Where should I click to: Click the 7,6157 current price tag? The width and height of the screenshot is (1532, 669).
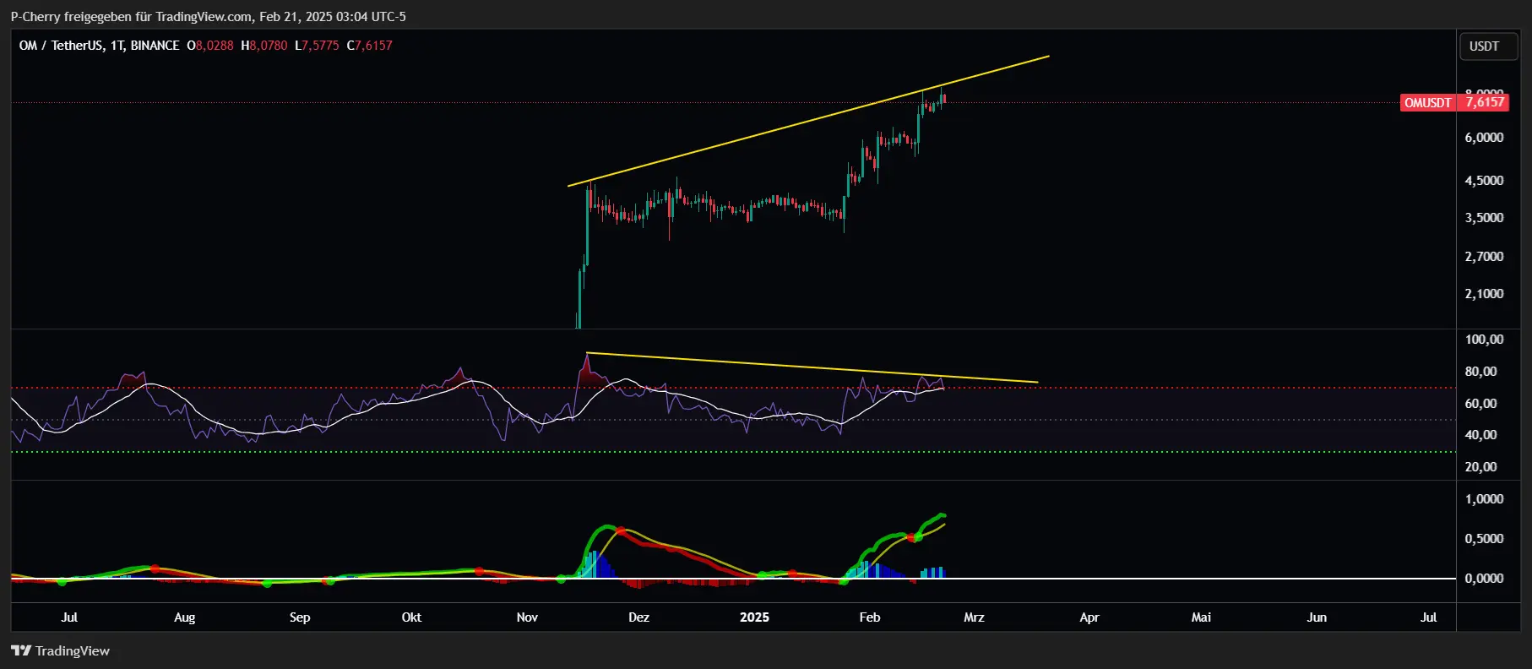click(x=1485, y=102)
